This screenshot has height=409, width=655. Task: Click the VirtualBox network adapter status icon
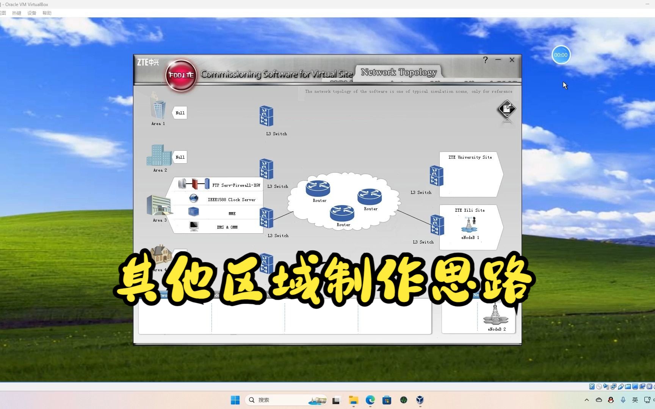[x=613, y=387]
